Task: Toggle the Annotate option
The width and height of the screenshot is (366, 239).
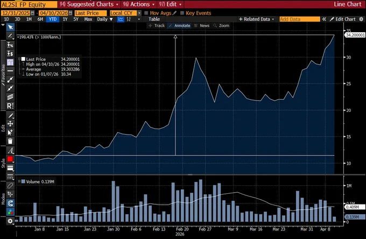Action: pyautogui.click(x=179, y=26)
